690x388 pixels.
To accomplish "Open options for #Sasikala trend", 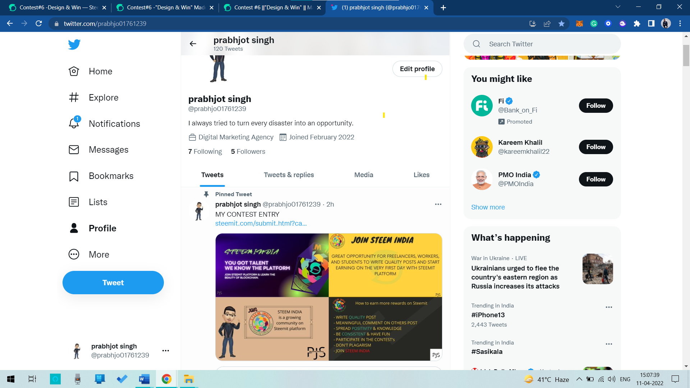I will tap(609, 344).
